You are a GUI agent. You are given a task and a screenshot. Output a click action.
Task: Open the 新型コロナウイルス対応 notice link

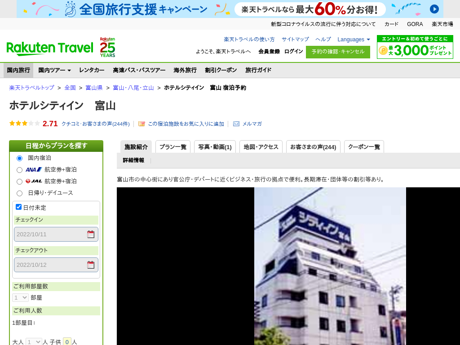pos(323,24)
